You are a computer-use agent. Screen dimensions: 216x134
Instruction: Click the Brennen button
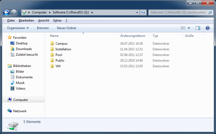[x=43, y=28]
